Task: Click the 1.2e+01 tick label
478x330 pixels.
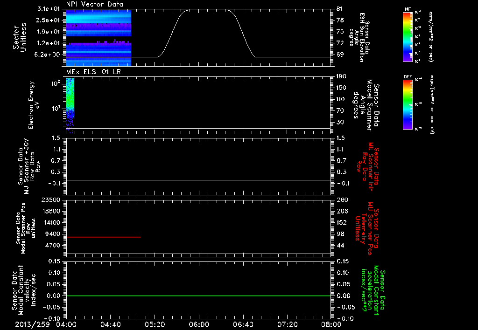Action: pos(48,43)
